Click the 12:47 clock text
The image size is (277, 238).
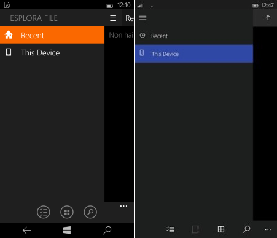pyautogui.click(x=267, y=6)
